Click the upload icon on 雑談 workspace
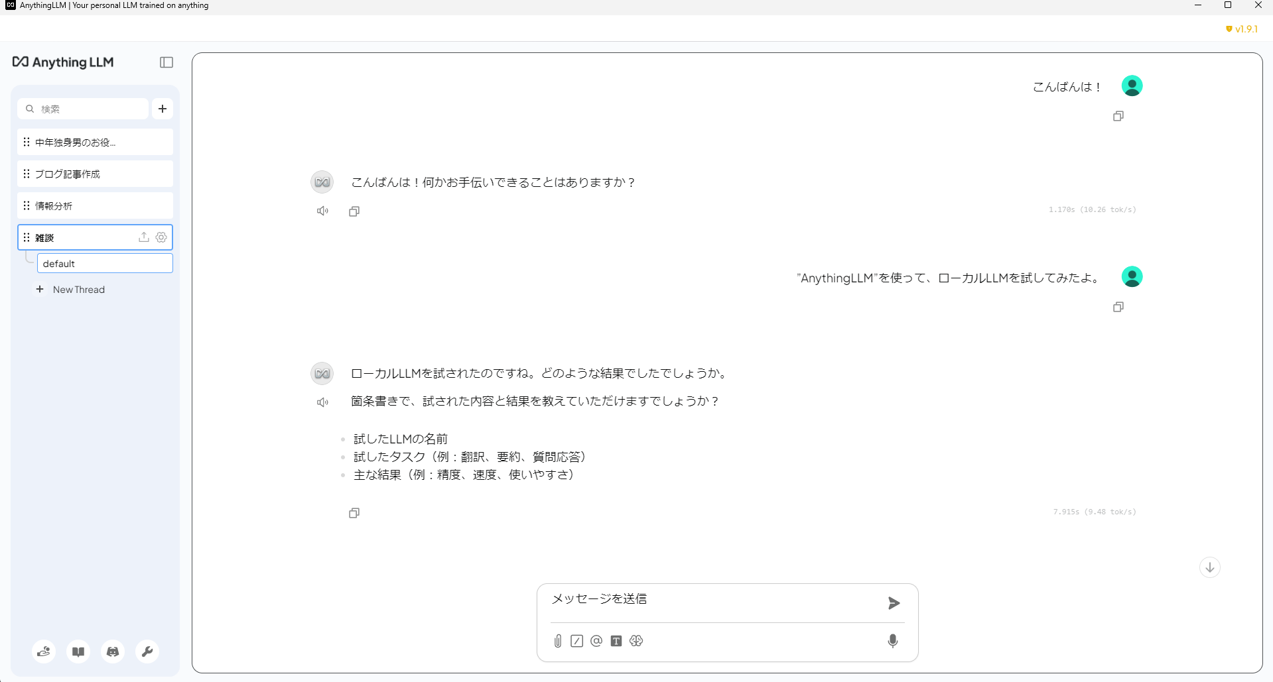1273x682 pixels. tap(143, 237)
